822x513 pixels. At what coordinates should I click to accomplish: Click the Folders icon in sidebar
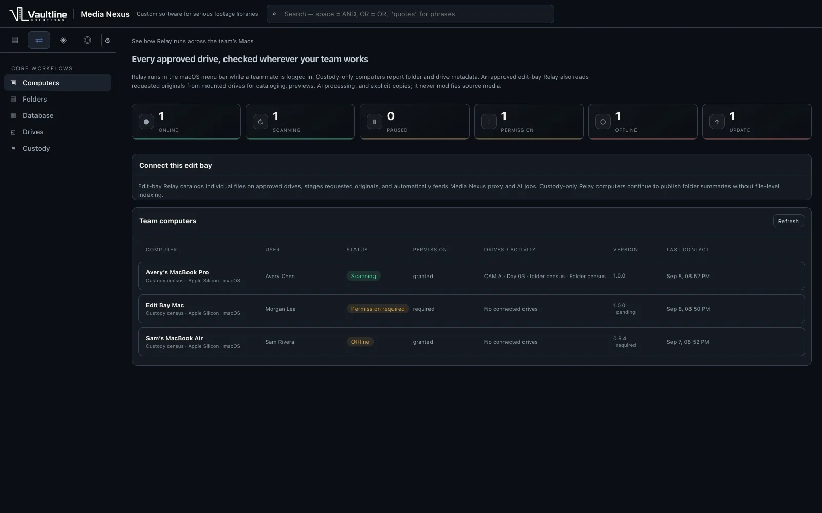click(13, 99)
